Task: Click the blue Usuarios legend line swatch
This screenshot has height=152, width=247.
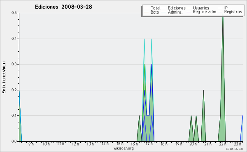Action: pos(189,8)
